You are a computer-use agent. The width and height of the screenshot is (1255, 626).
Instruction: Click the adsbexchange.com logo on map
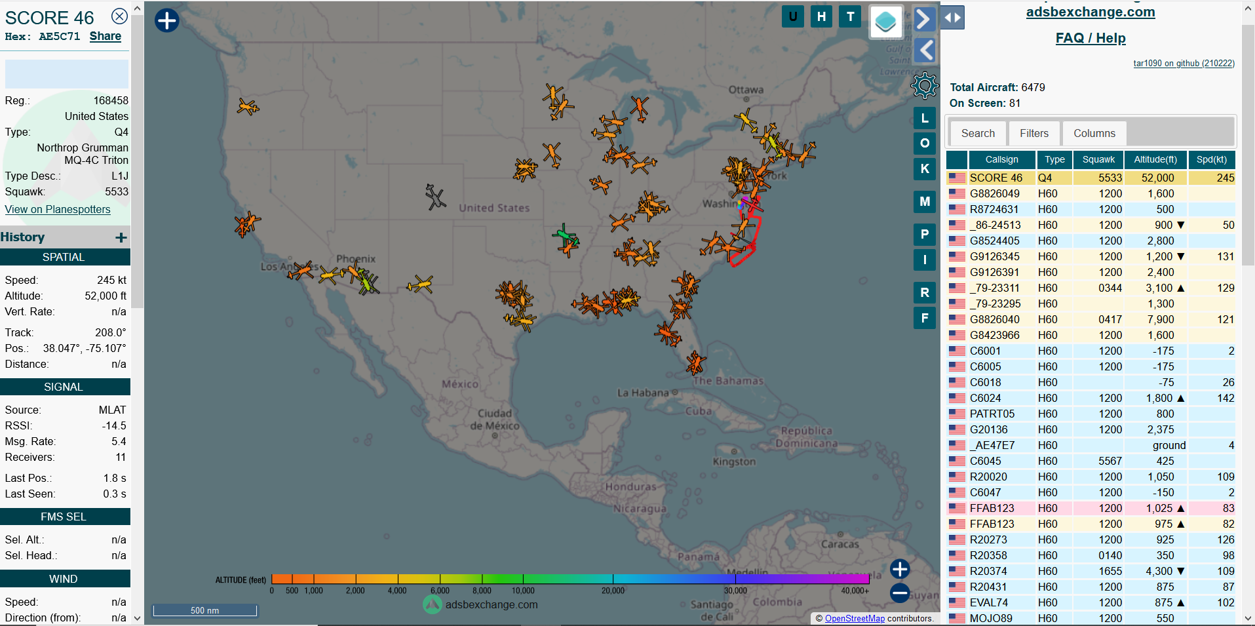click(x=480, y=604)
